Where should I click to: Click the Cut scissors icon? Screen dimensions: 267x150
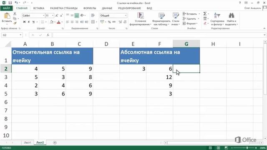[15, 14]
